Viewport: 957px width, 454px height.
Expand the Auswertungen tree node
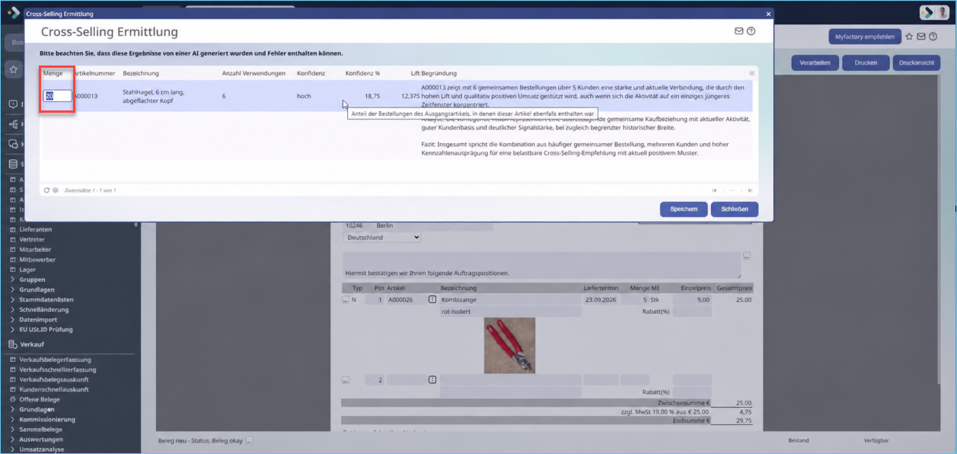click(x=12, y=440)
